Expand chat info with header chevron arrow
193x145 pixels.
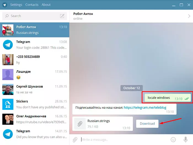[x=189, y=16]
